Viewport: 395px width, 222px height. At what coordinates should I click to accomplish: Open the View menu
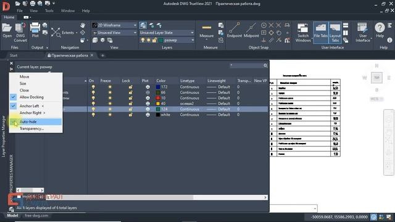click(33, 11)
